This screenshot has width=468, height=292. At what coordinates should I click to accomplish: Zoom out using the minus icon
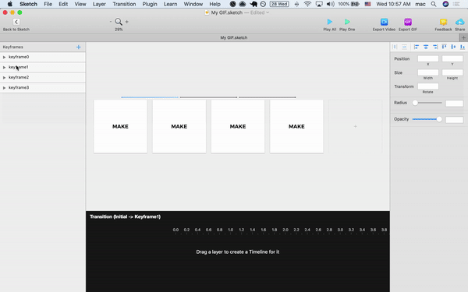(x=111, y=22)
